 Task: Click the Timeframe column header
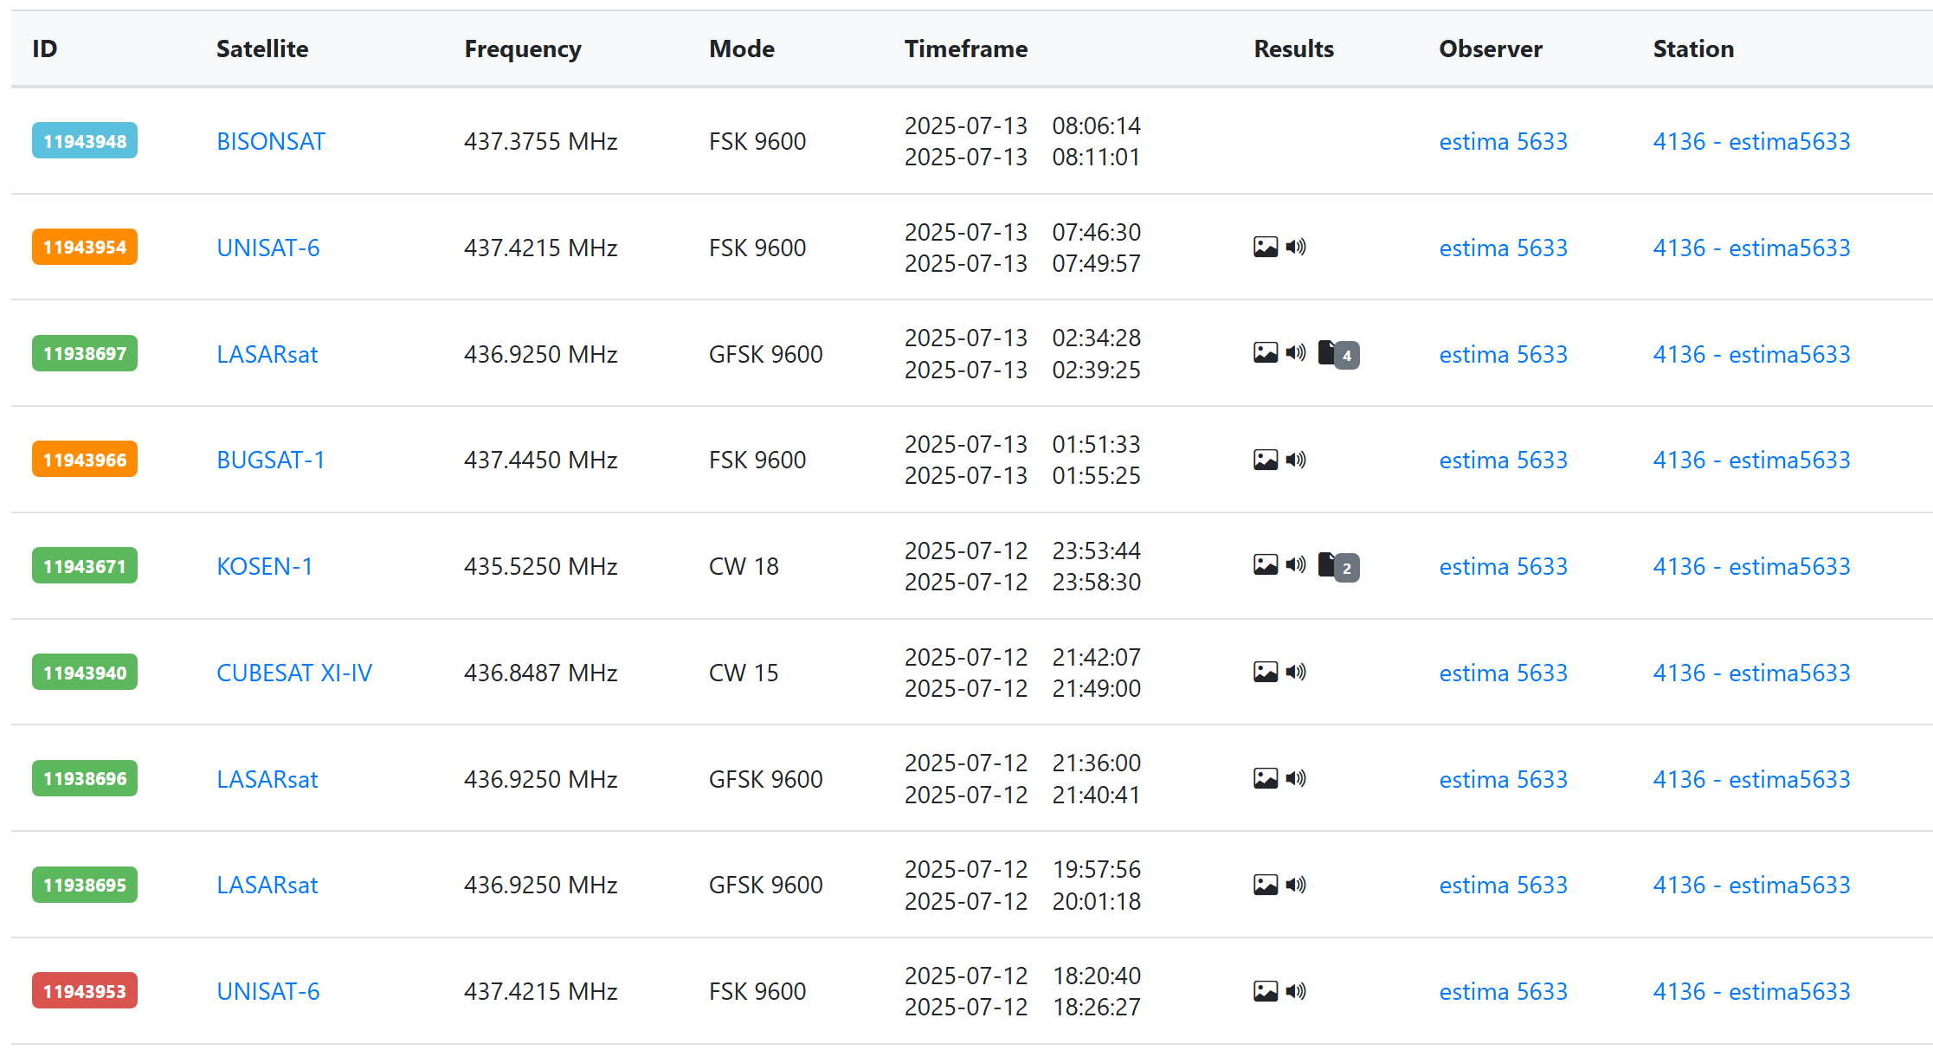(x=965, y=48)
